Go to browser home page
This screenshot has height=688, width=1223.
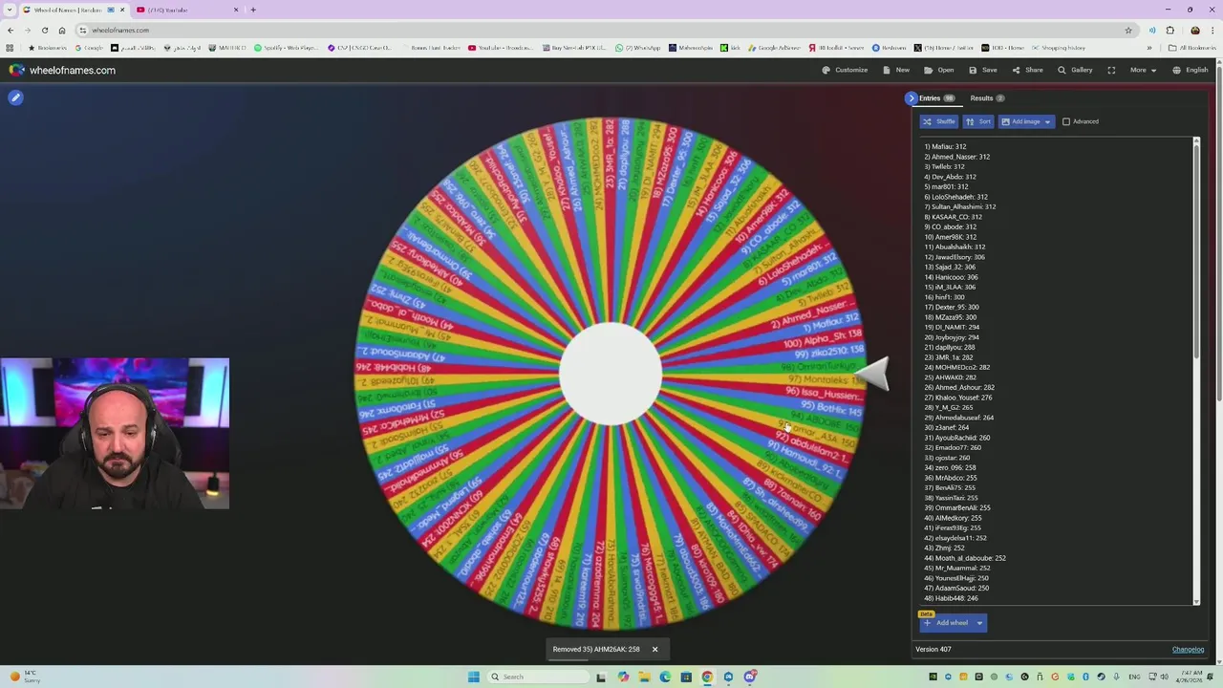61,30
